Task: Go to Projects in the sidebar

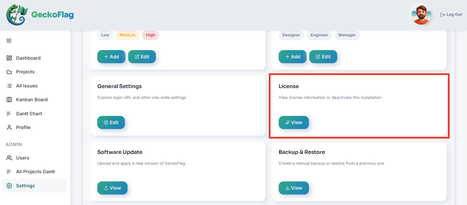Action: click(x=34, y=72)
